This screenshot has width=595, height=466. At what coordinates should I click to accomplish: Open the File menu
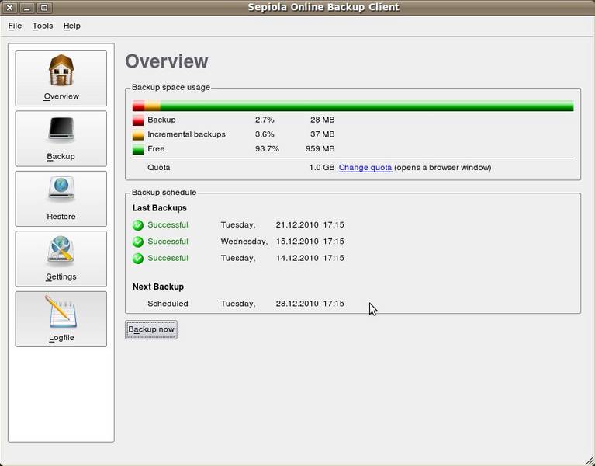(15, 26)
